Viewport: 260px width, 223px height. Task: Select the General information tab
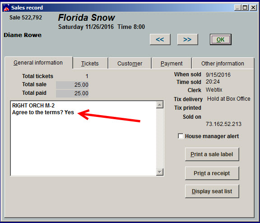tap(38, 63)
